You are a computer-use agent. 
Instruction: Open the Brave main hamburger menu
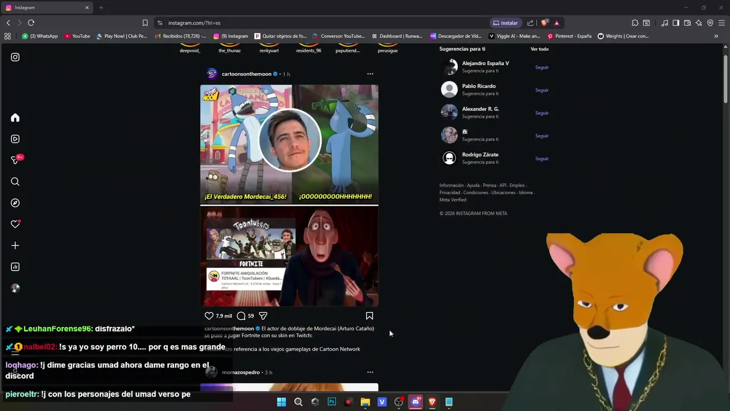click(x=721, y=23)
